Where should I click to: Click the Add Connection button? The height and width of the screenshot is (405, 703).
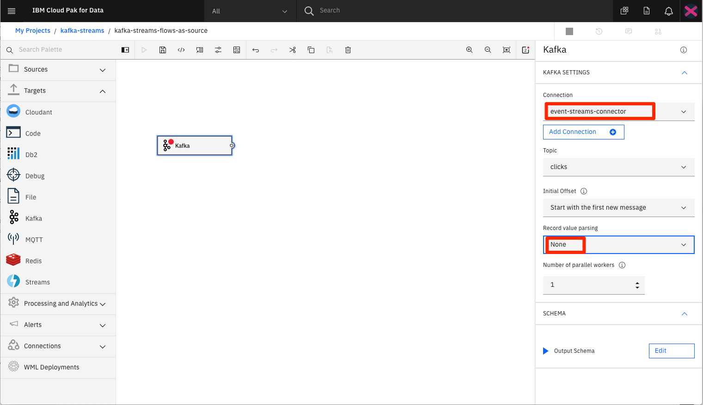tap(583, 132)
